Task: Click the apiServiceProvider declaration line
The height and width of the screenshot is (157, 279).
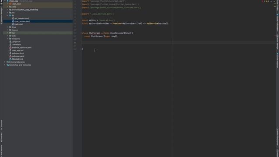Action: (x=126, y=24)
